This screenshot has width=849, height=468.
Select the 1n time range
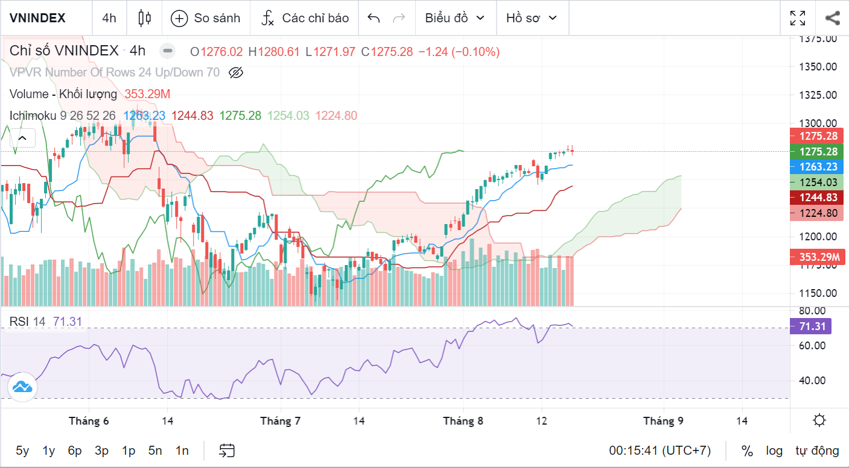point(182,451)
